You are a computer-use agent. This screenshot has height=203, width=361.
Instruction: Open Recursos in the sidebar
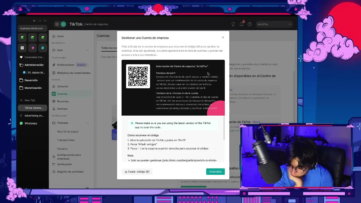tap(63, 101)
